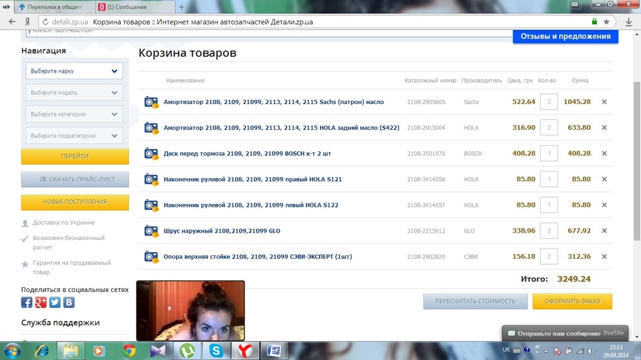Click the parts search field
This screenshot has height=360, width=641.
pos(269,32)
